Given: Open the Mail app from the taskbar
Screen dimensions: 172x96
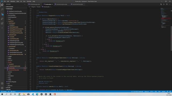Looking at the screenshot, I should pos(28,94).
